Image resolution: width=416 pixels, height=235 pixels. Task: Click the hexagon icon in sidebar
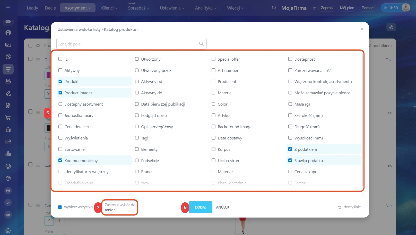coord(8,166)
